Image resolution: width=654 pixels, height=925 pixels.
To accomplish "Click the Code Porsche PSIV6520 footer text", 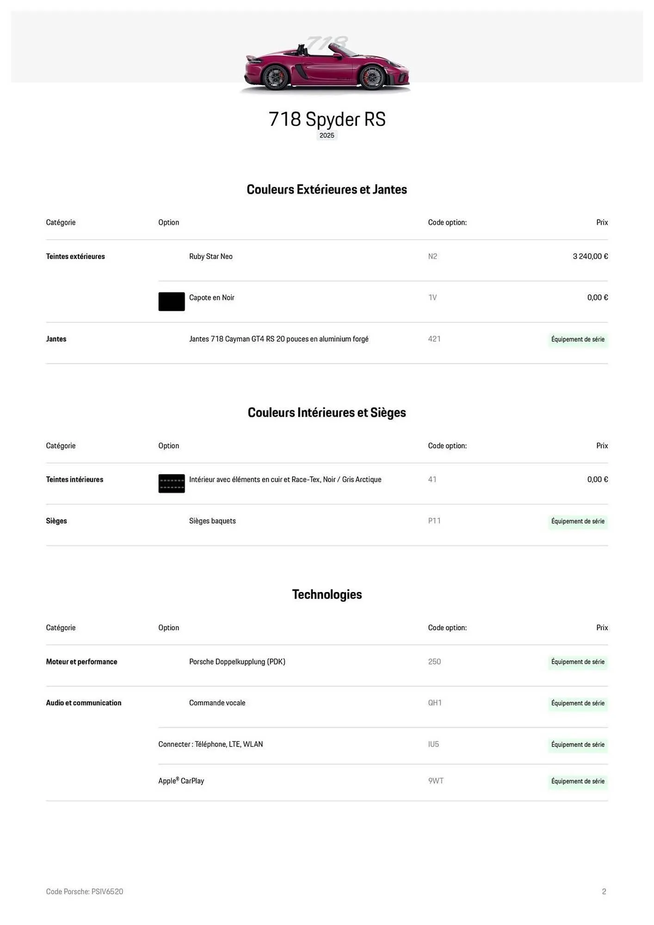I will pos(85,891).
